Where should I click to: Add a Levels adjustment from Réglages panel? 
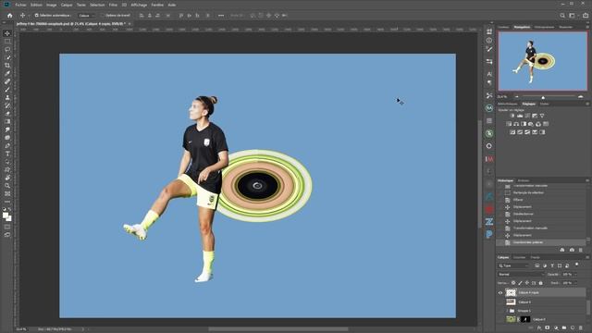pos(520,116)
